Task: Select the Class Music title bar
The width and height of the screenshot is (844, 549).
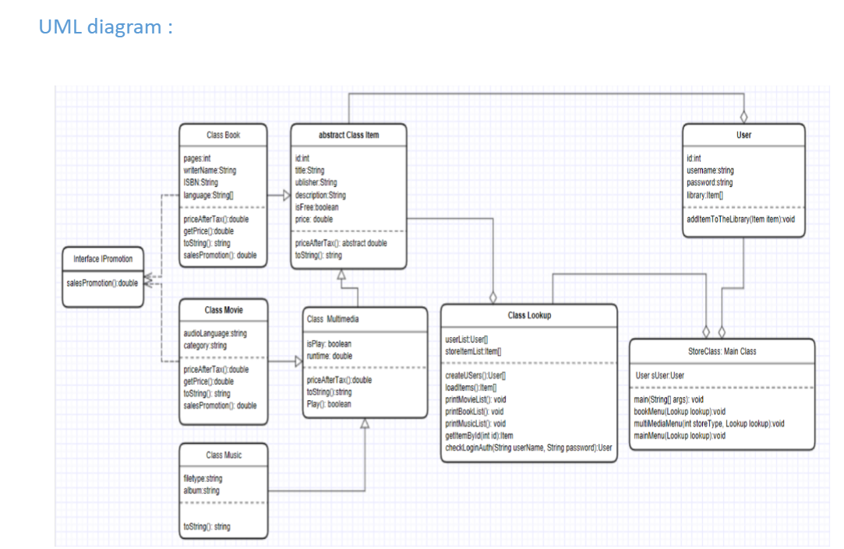Action: (x=224, y=455)
